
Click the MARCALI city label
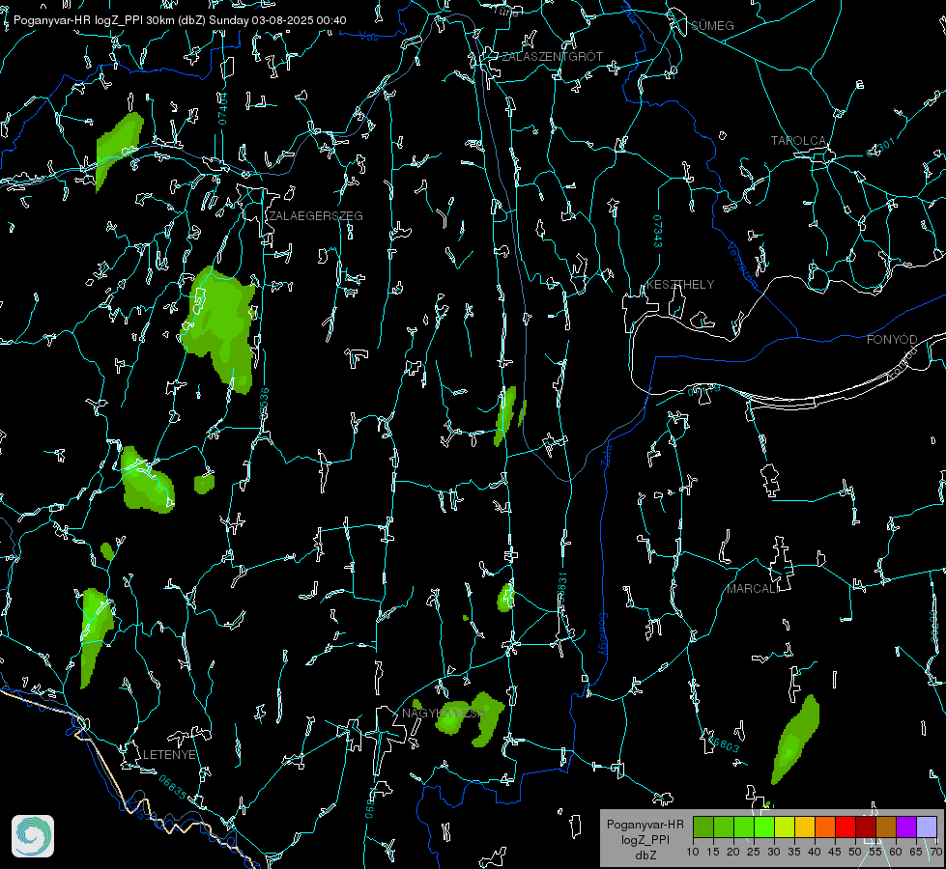click(x=752, y=589)
